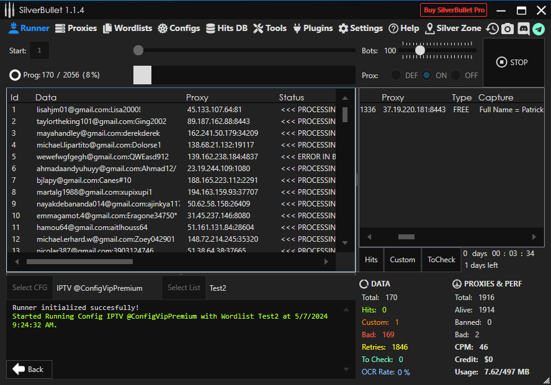Open the history clock icon
This screenshot has height=385, width=551.
pos(492,29)
